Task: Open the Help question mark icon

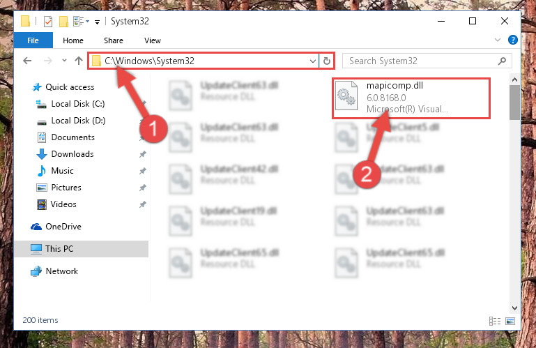Action: pos(512,40)
